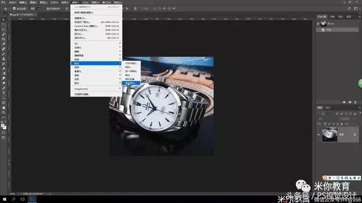Select the Hand tool
362x203 pixels.
[3, 108]
